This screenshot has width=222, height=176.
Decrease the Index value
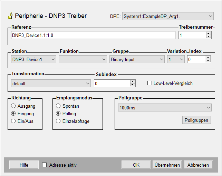click(x=208, y=61)
